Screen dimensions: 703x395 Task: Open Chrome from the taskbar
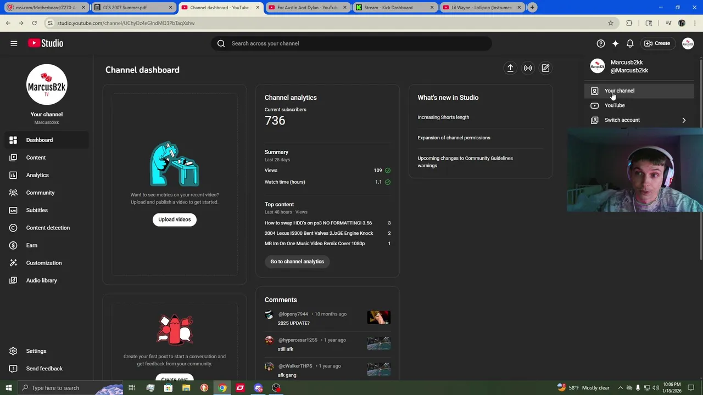click(x=222, y=388)
